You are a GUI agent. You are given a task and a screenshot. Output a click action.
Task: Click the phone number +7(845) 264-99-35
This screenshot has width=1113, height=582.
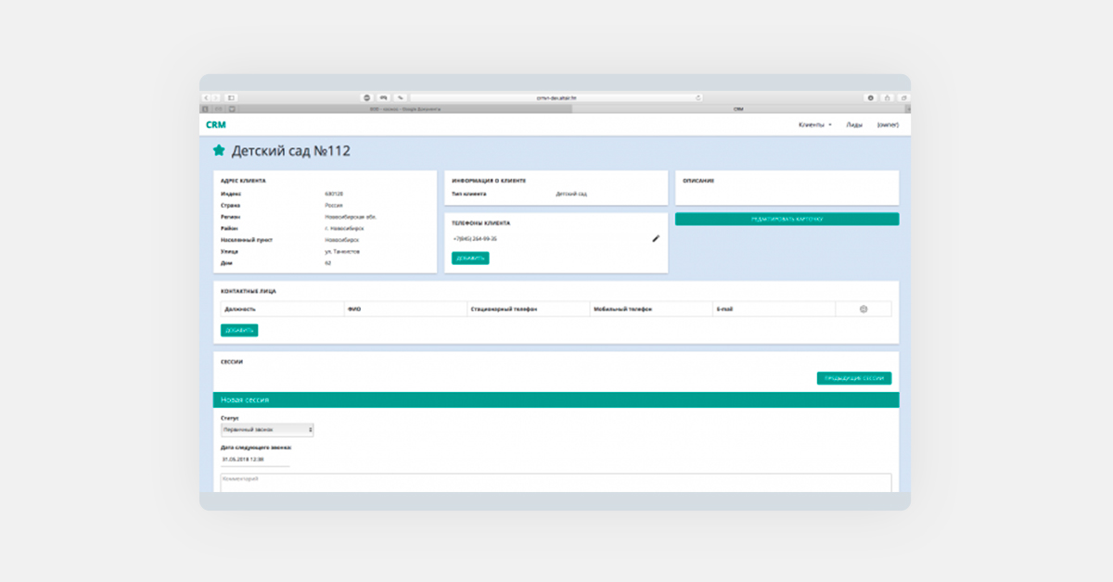pos(476,239)
